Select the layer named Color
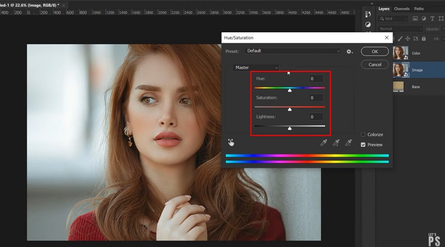Screen dimensions: 445x247 pos(416,53)
